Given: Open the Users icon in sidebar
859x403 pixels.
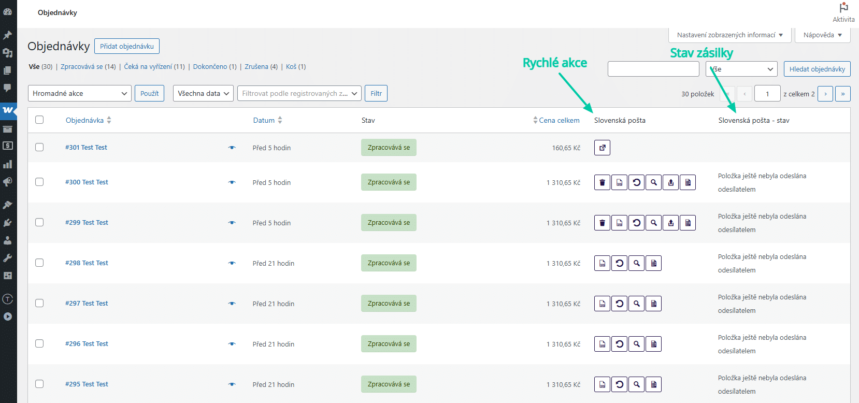Looking at the screenshot, I should pos(8,240).
